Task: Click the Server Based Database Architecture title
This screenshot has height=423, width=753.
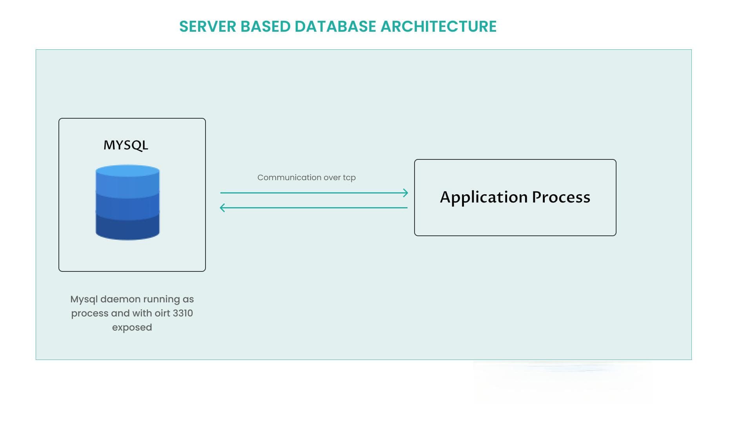Action: pyautogui.click(x=338, y=27)
